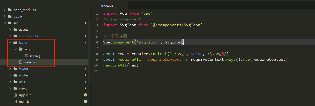Expand the layout folder arrow
The width and height of the screenshot is (315, 106).
point(10,69)
